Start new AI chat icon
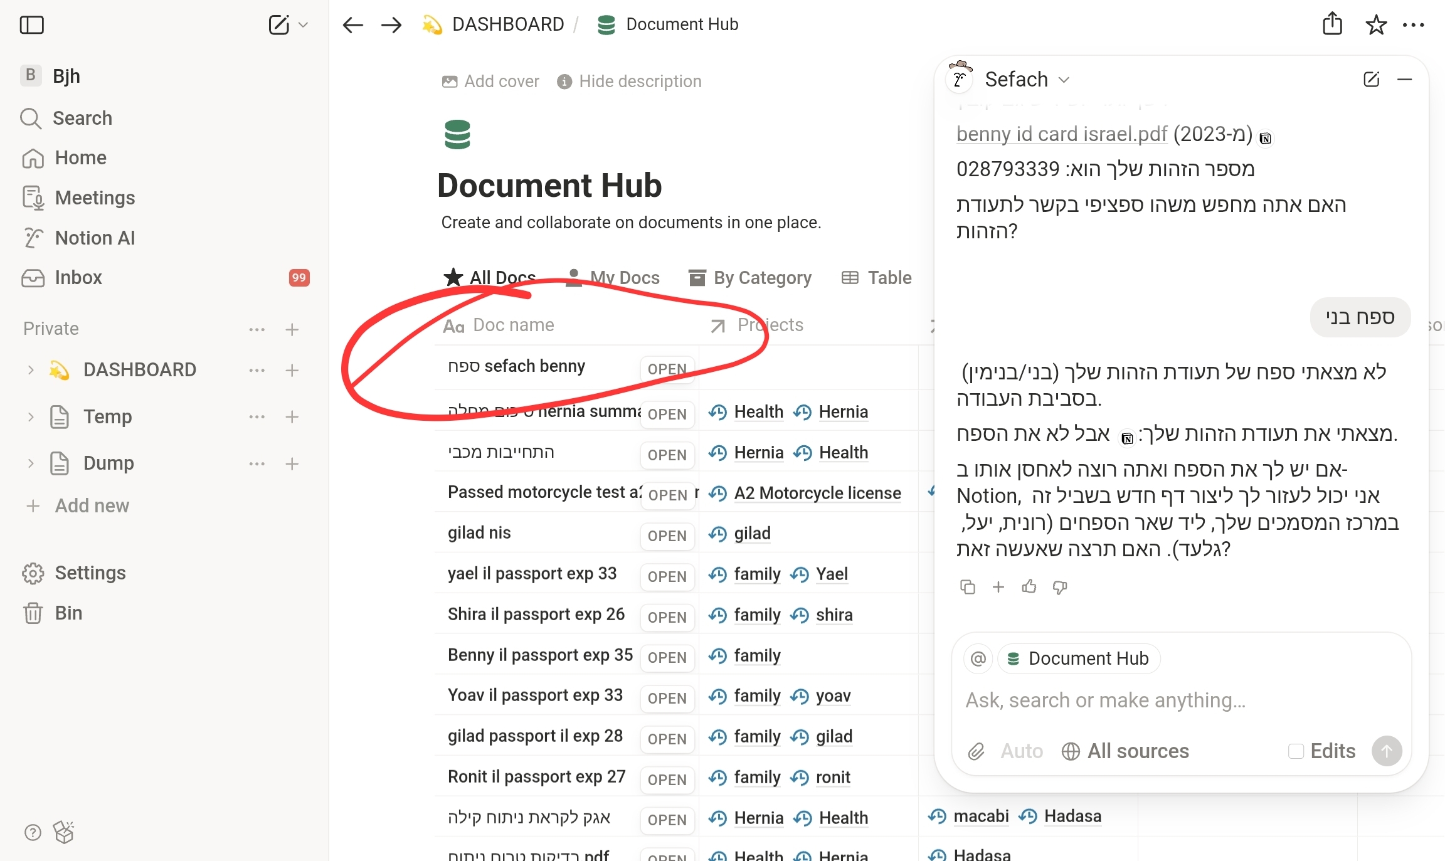 [1371, 79]
